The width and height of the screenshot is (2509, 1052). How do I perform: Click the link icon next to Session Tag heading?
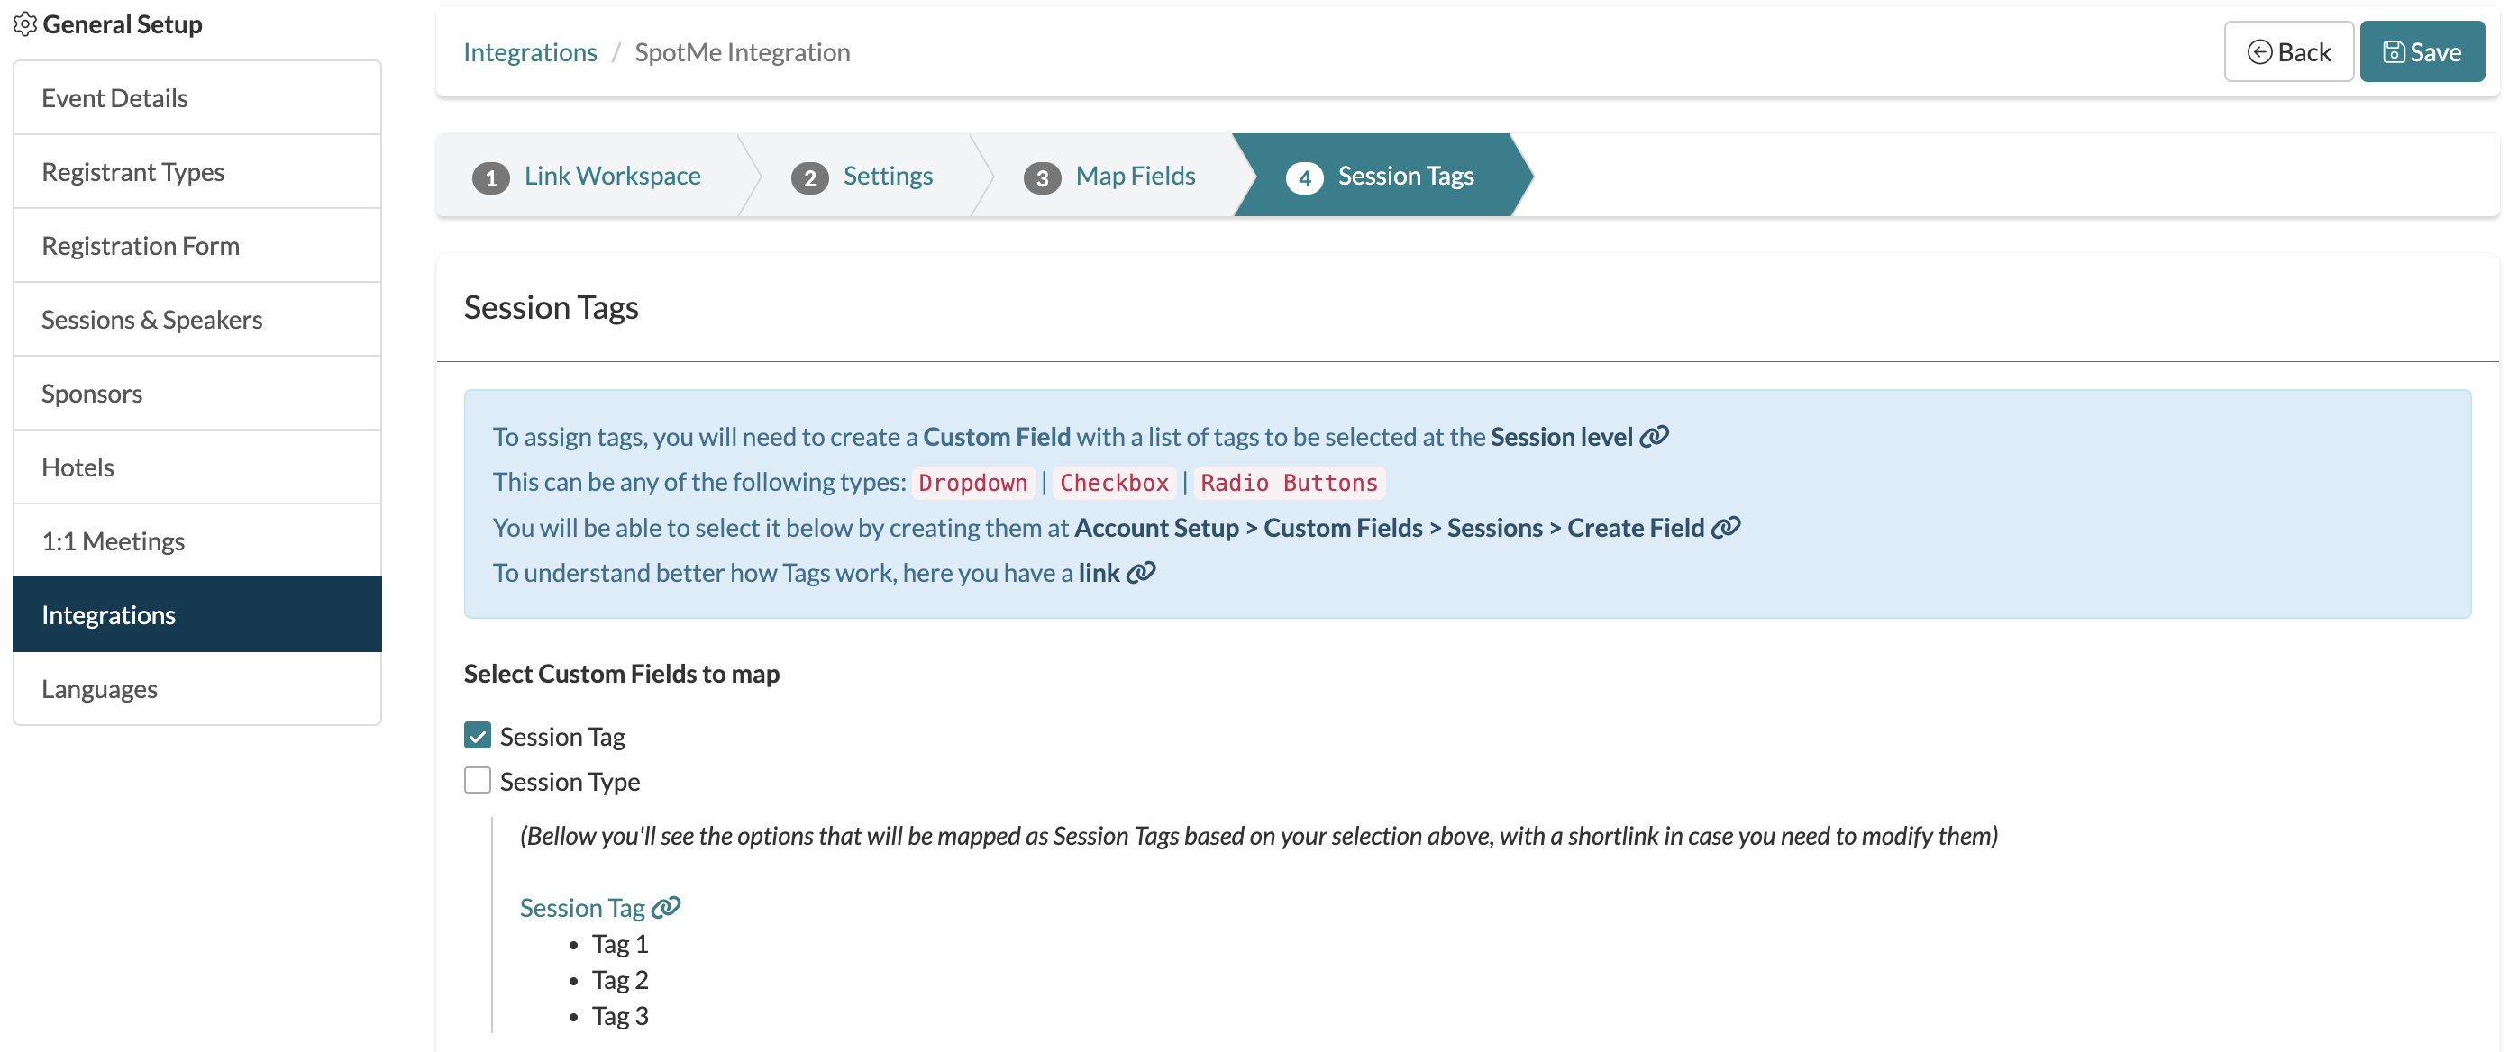pyautogui.click(x=665, y=907)
